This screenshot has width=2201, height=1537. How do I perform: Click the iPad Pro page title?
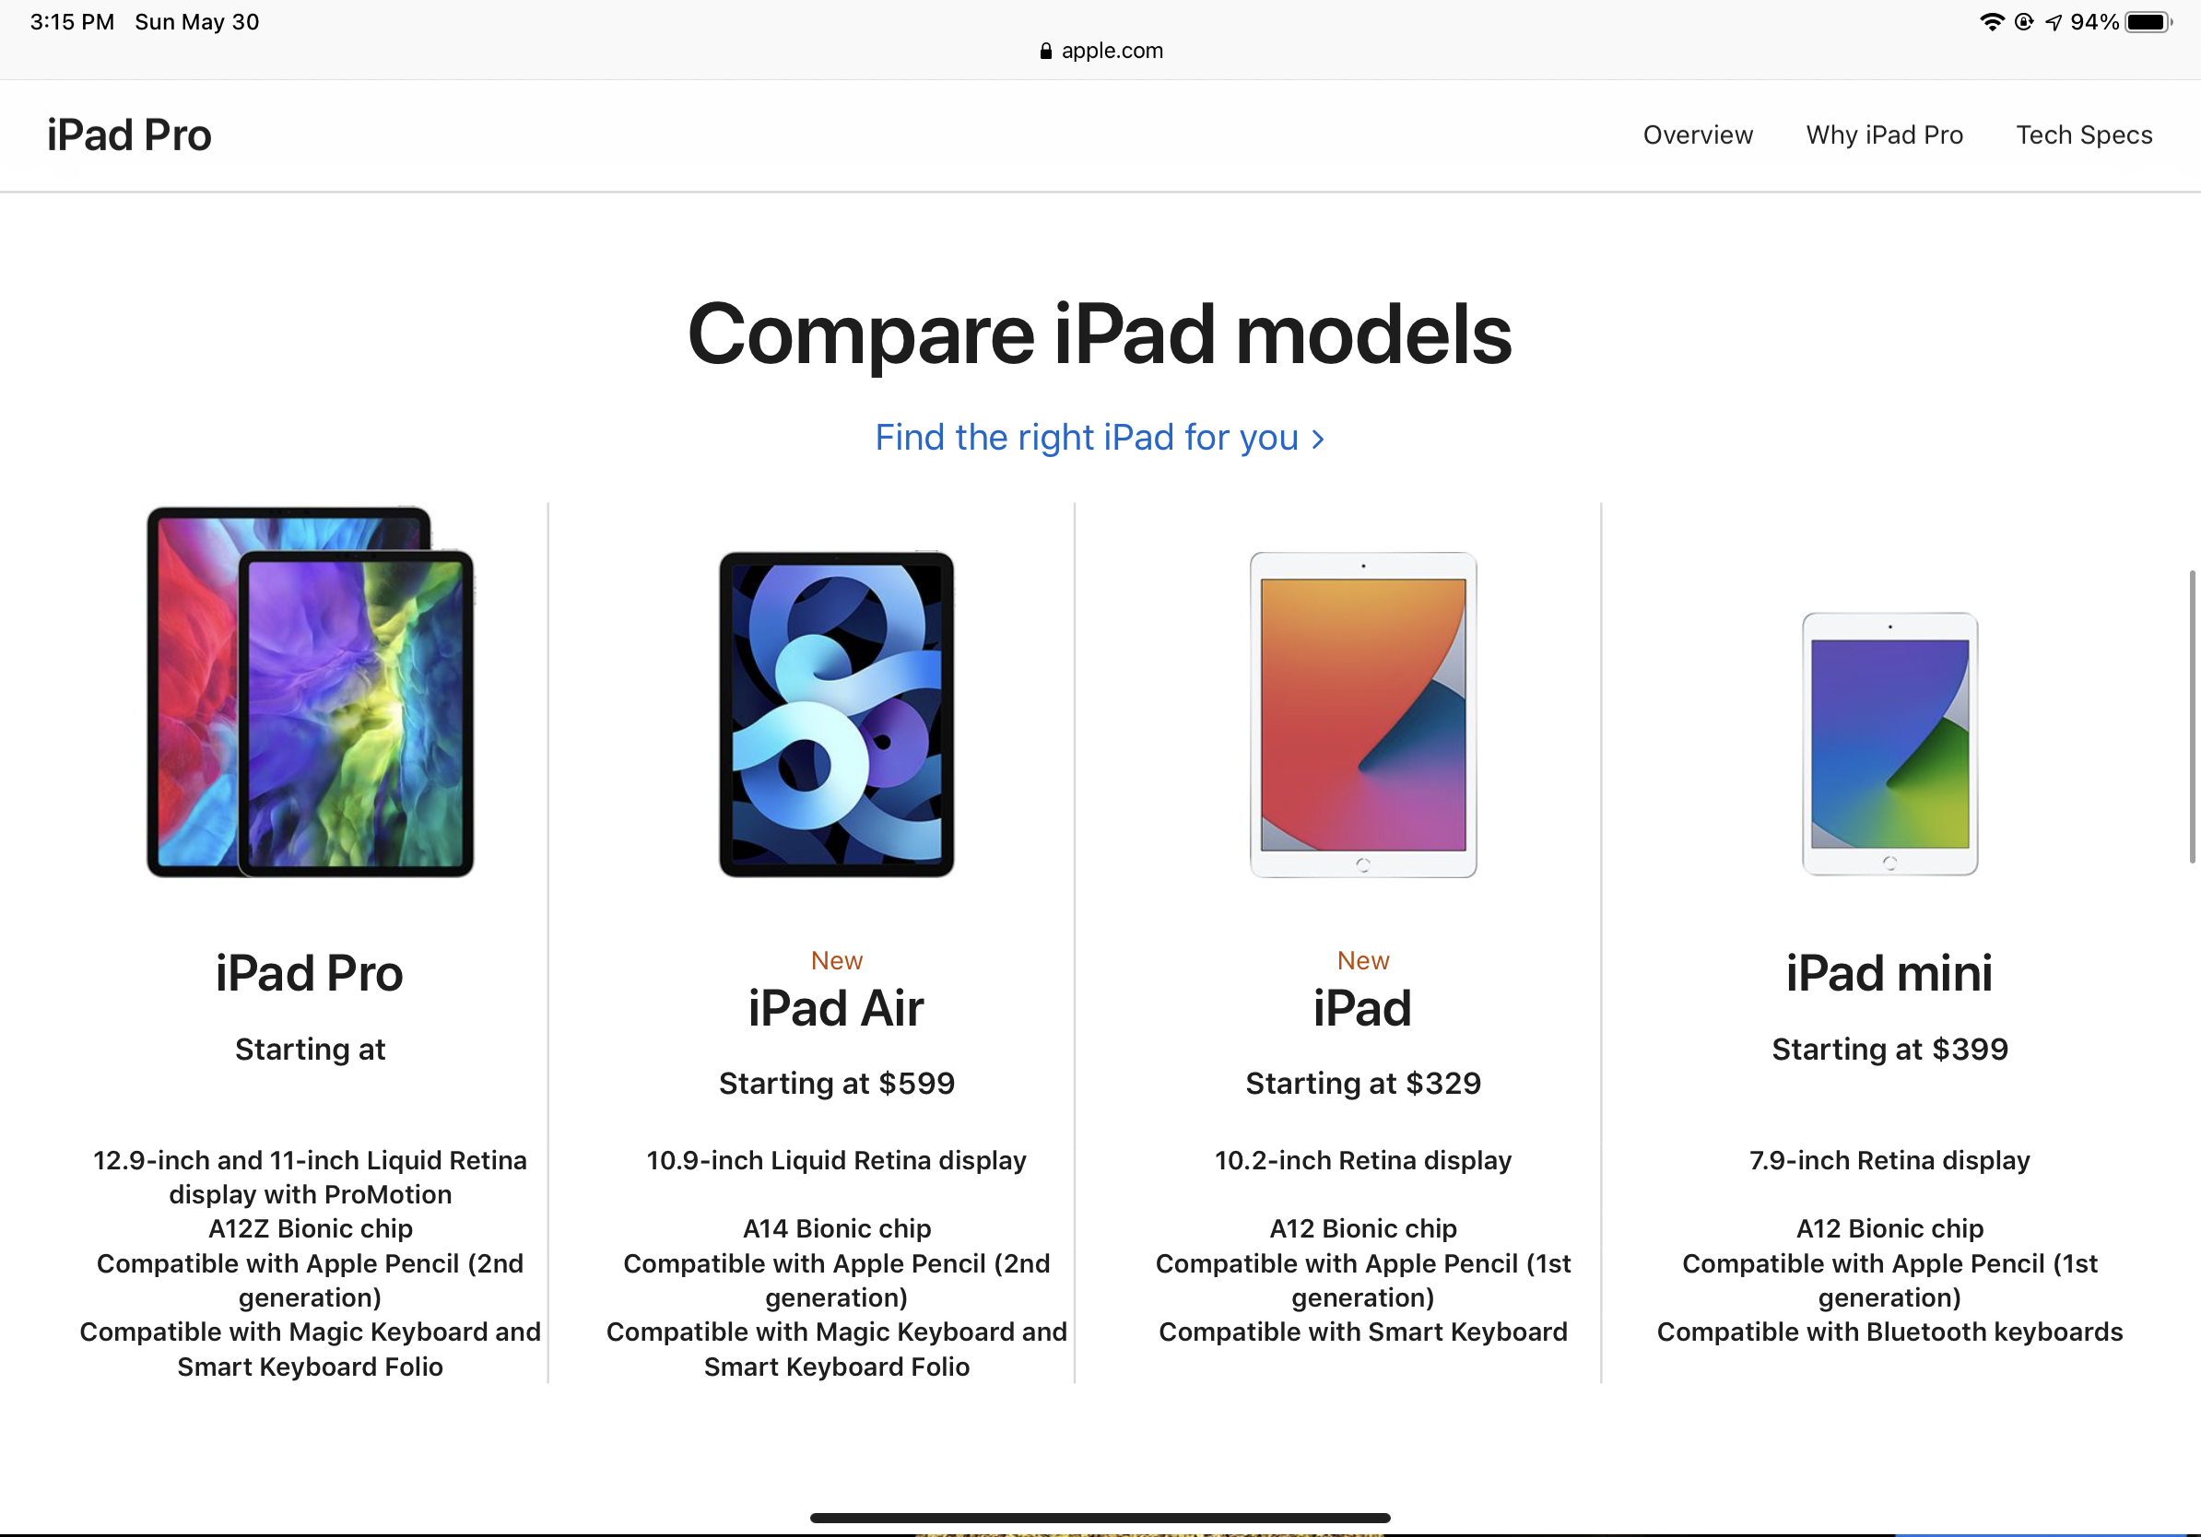129,135
